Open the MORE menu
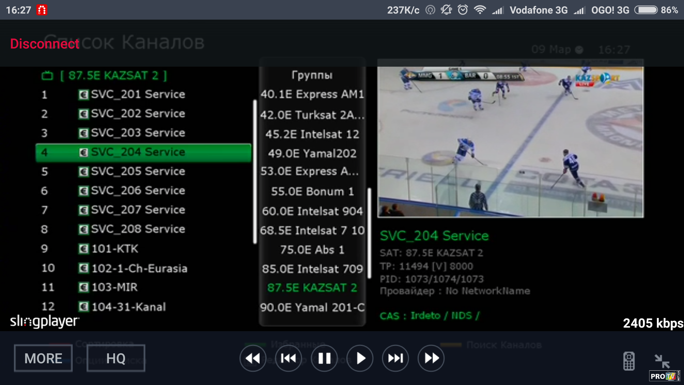Viewport: 684px width, 385px height. [43, 358]
